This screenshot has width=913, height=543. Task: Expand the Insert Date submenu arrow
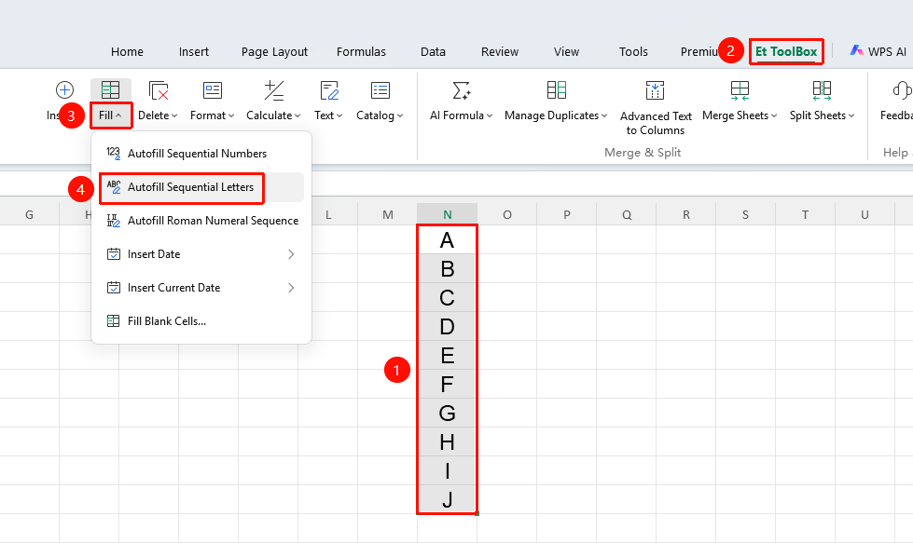[291, 254]
